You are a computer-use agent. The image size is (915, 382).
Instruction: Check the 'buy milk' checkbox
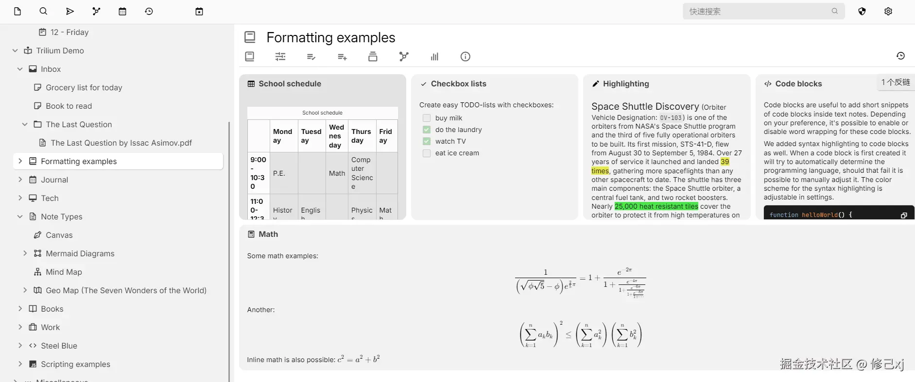click(x=427, y=118)
